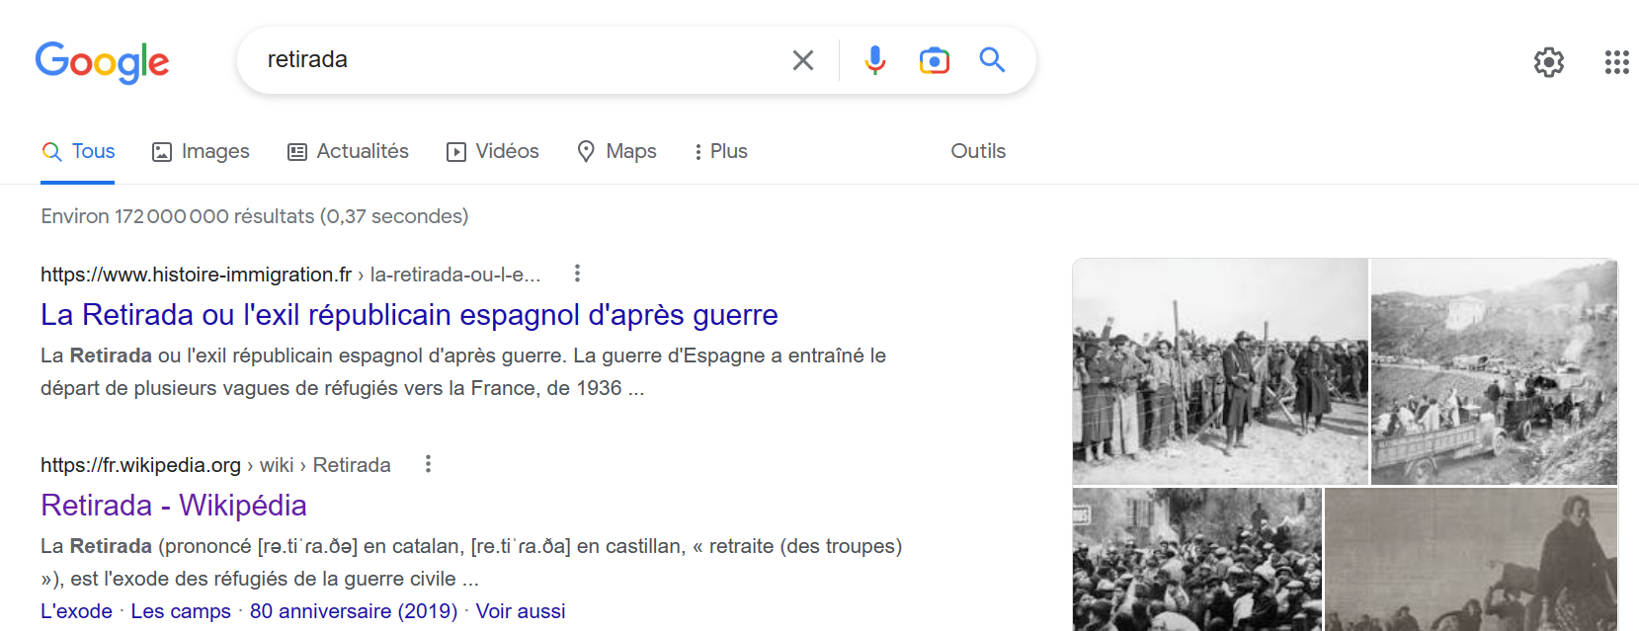Open the Google apps grid
The height and width of the screenshot is (631, 1639).
tap(1616, 62)
